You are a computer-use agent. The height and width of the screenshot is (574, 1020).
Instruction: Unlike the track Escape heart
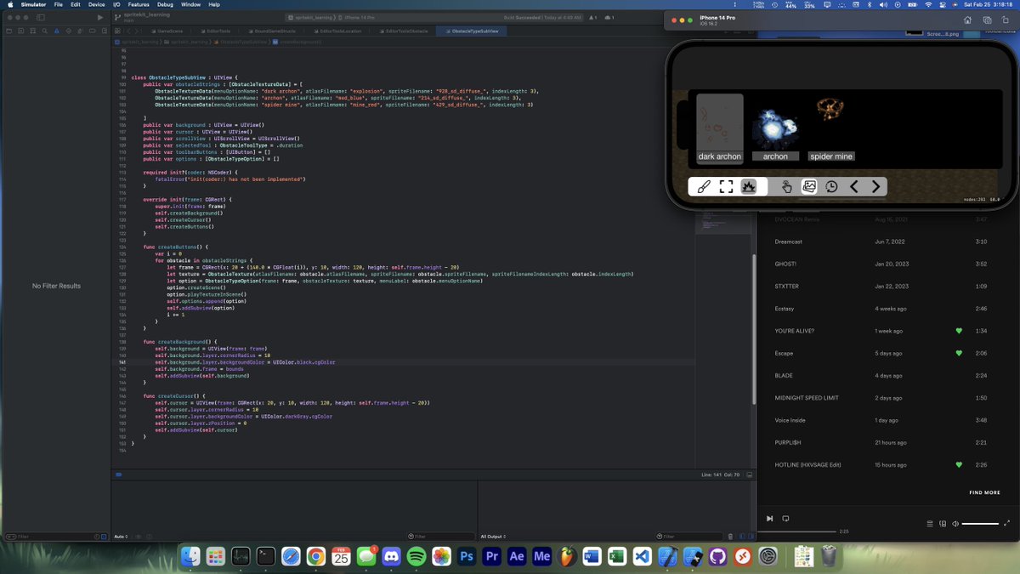pyautogui.click(x=959, y=353)
